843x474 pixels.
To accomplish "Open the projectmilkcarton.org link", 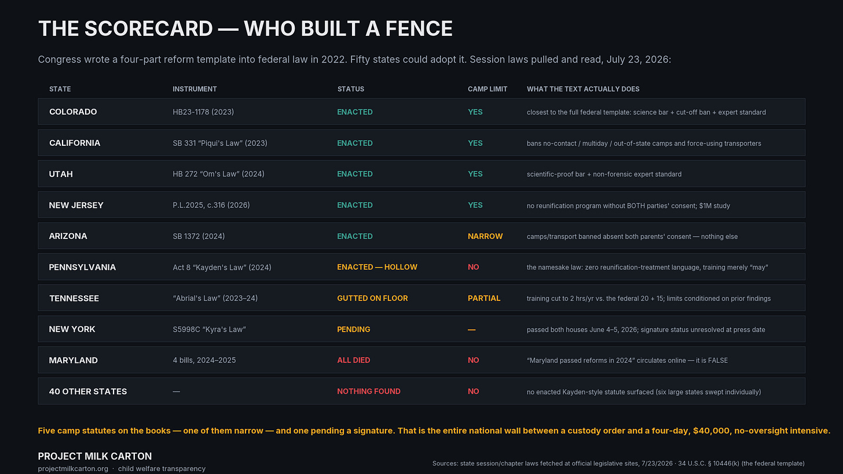I will [x=73, y=469].
